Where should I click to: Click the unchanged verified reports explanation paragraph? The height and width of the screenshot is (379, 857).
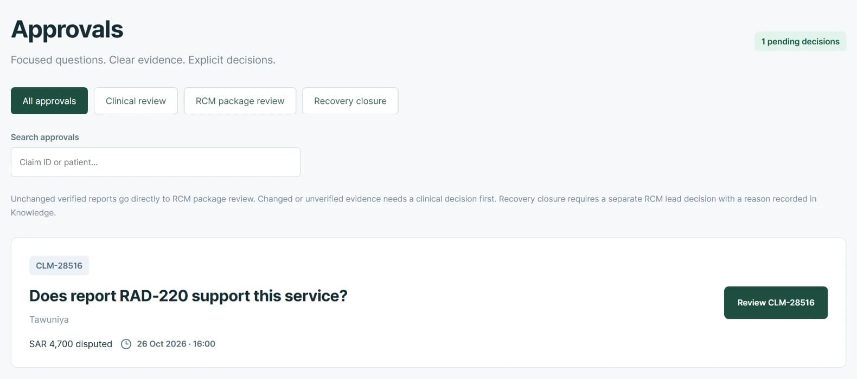[x=413, y=206]
